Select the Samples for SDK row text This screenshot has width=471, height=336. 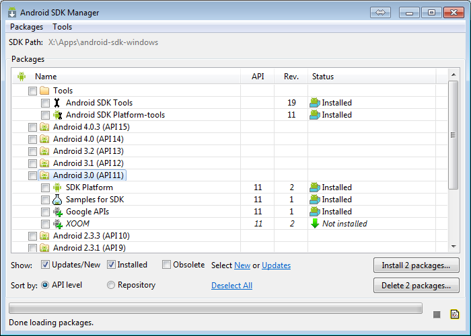click(x=95, y=200)
